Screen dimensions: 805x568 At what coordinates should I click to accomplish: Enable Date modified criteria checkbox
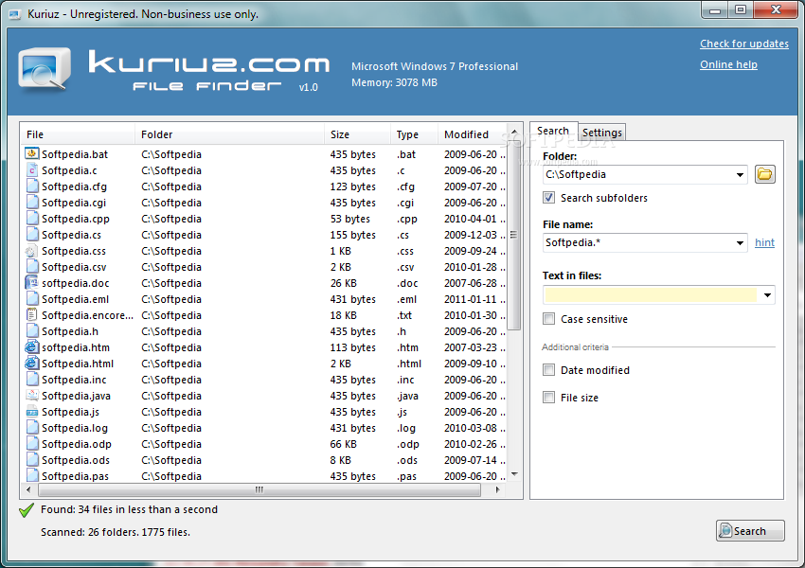coord(548,369)
